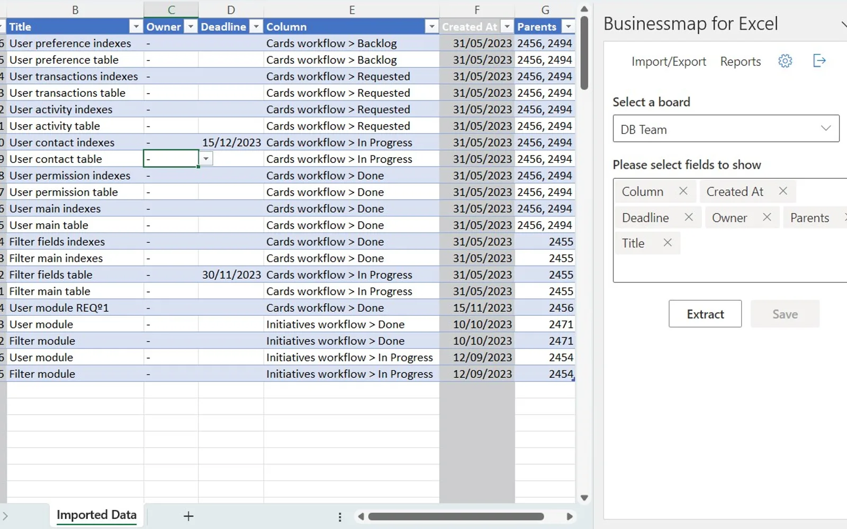Select 'User contact table' title cell
847x529 pixels.
tap(75, 159)
